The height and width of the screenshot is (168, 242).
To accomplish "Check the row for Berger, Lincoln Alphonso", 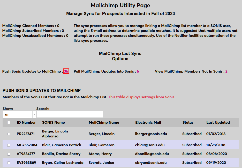I will click(9, 134).
